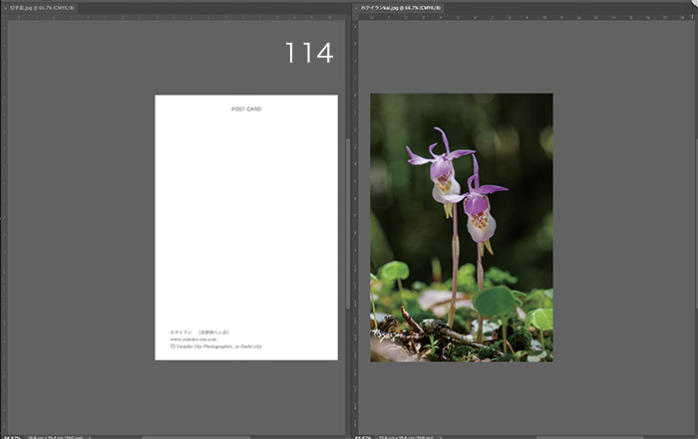The image size is (698, 439).
Task: Click the ruler origin corner of right document
Action: 357,17
